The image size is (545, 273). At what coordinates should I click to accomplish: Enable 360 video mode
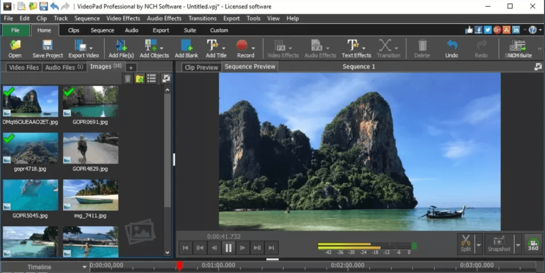point(532,244)
